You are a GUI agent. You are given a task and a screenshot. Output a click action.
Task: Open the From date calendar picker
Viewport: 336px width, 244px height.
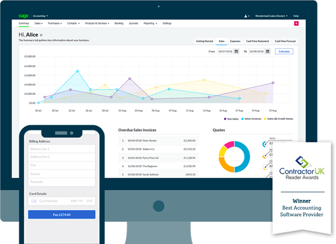pos(236,52)
